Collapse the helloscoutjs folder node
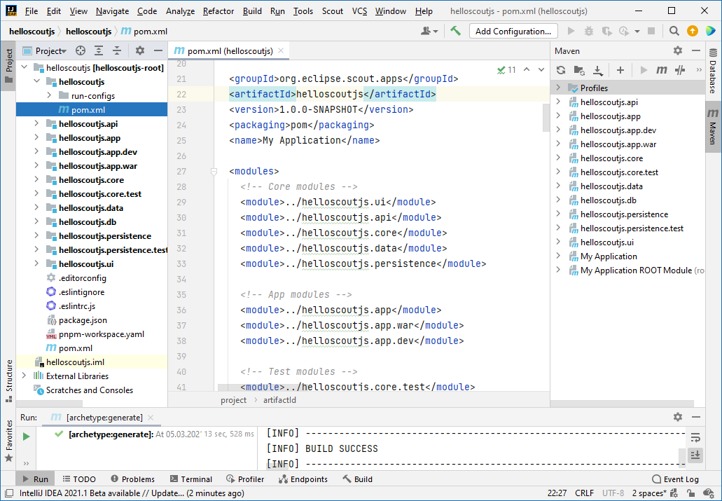Viewport: 722px width, 501px height. click(38, 81)
